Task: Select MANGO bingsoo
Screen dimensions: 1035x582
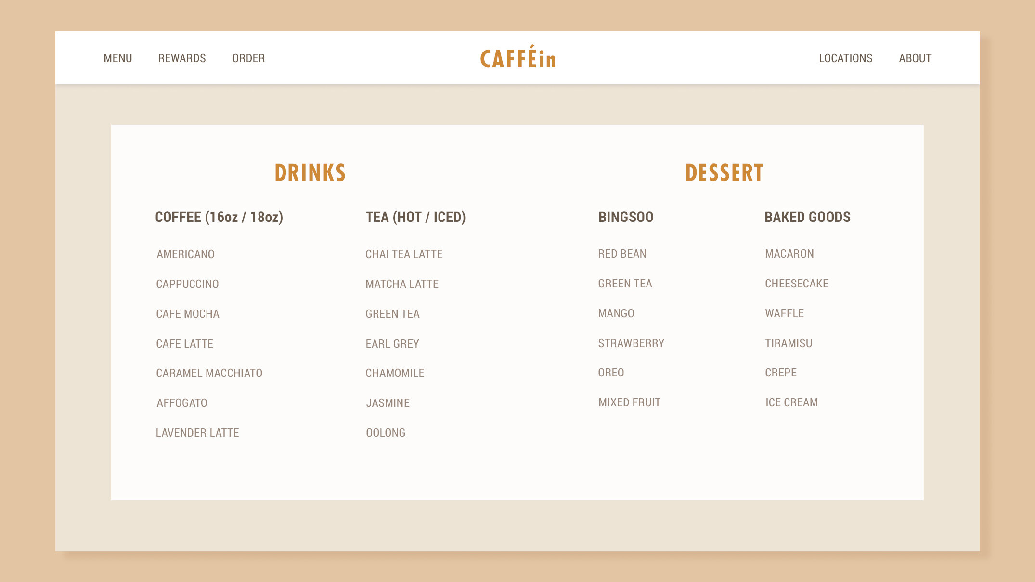Action: (x=616, y=313)
